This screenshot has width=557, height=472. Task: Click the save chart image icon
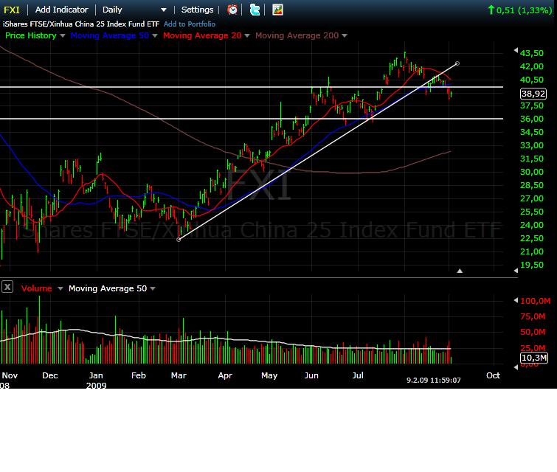[277, 10]
